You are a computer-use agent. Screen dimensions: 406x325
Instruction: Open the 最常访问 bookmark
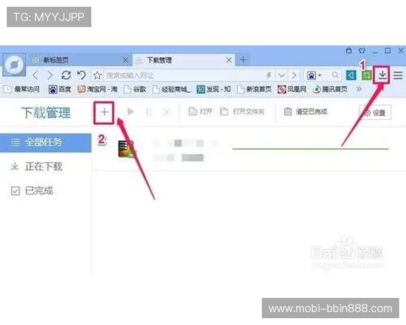pyautogui.click(x=22, y=89)
